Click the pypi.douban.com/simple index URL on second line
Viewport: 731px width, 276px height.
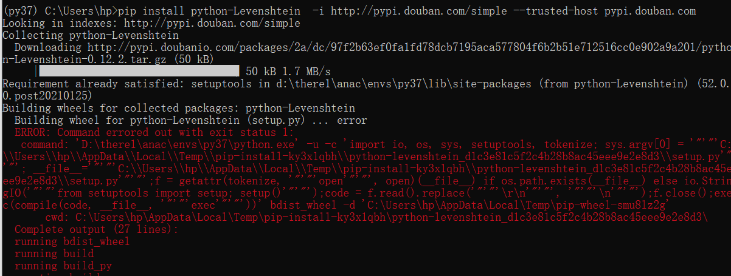pos(212,24)
